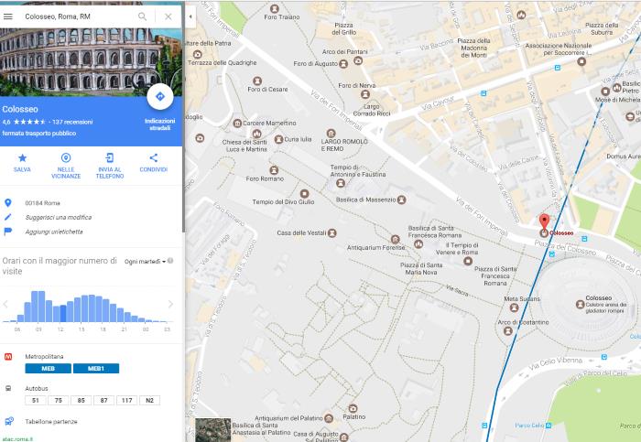Select the MEB metro line badge
Image resolution: width=641 pixels, height=442 pixels.
coord(49,369)
